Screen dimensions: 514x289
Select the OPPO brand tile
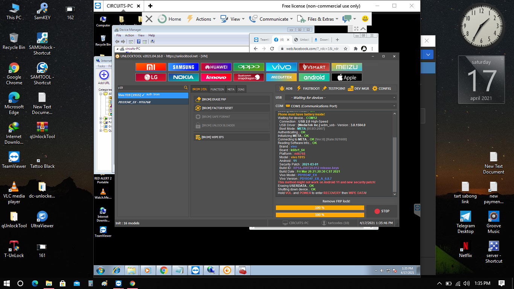coord(249,67)
